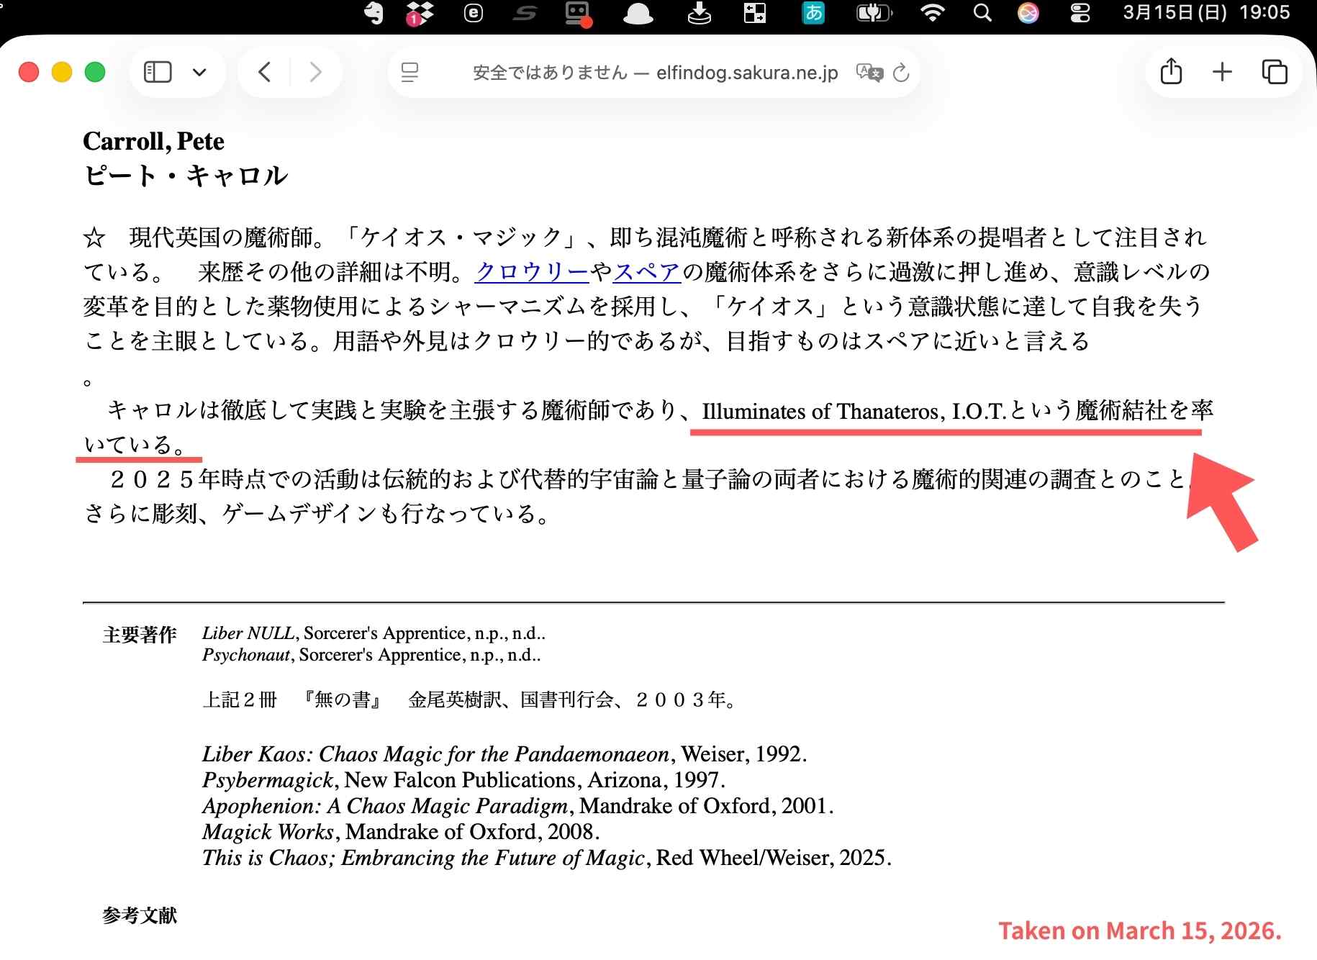Reload the current page
Screen dimensions: 1317x960
click(901, 72)
